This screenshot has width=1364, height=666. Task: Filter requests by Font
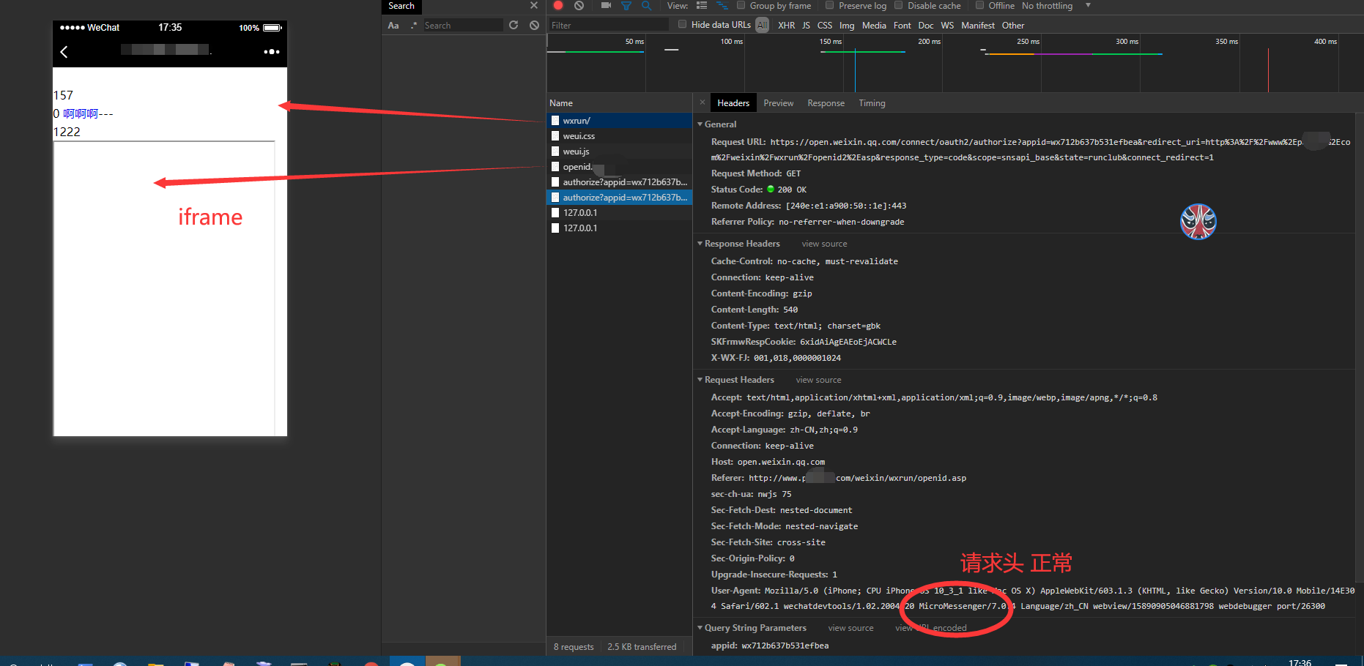pos(902,25)
